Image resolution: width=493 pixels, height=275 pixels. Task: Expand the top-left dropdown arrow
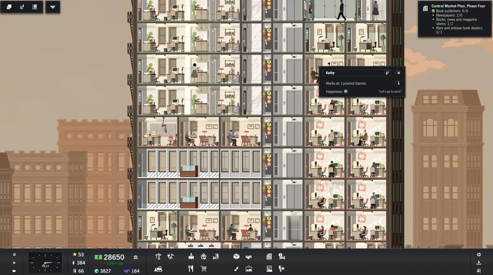click(x=53, y=7)
